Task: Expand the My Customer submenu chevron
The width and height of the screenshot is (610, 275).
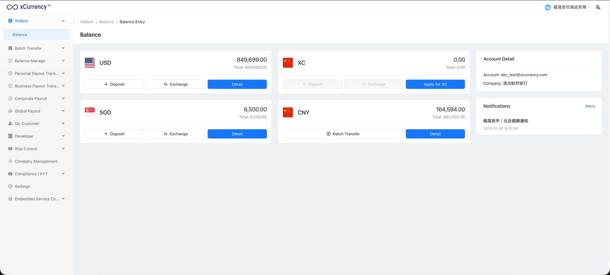Action: [63, 123]
